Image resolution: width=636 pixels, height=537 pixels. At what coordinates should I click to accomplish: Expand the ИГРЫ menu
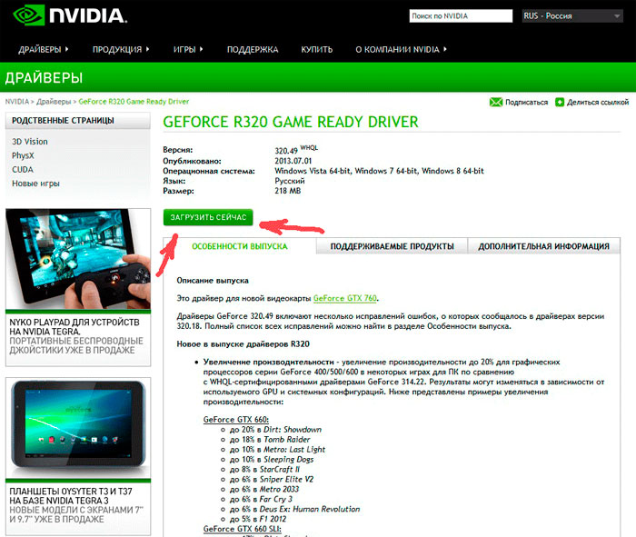[188, 49]
